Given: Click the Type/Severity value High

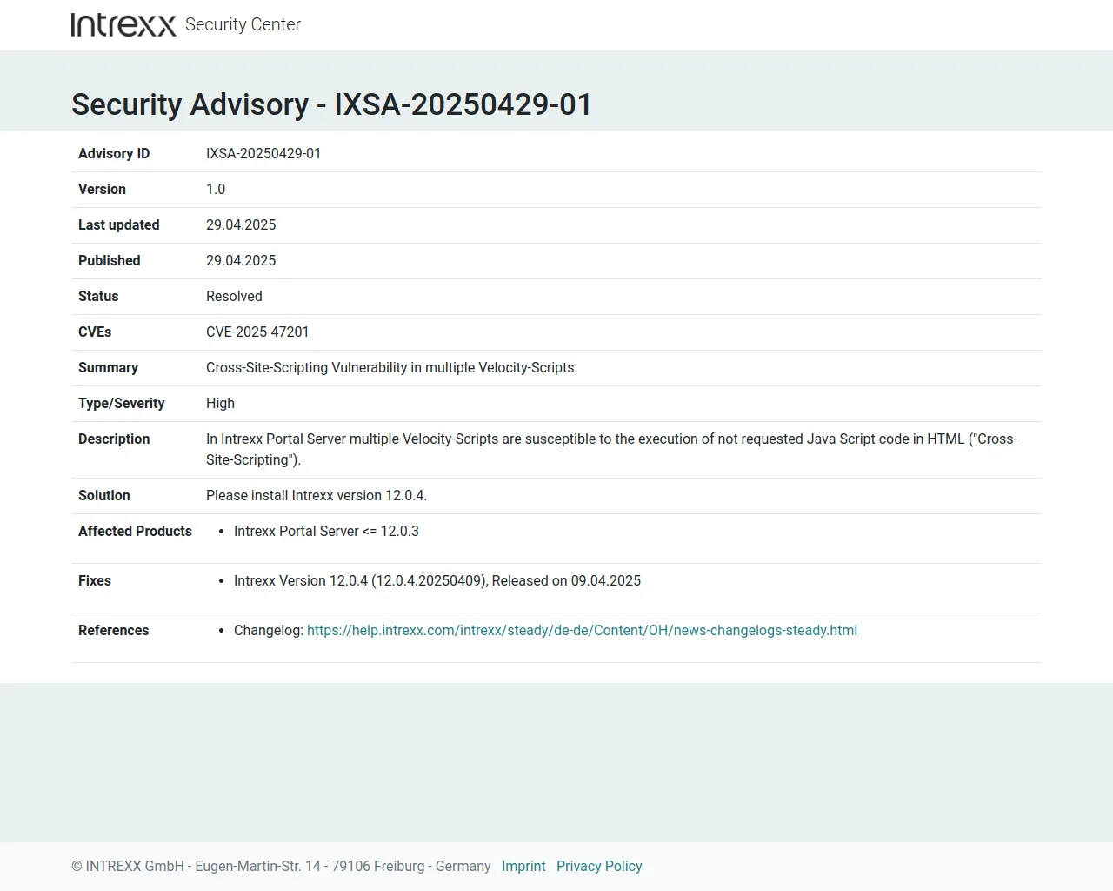Looking at the screenshot, I should click(x=220, y=403).
